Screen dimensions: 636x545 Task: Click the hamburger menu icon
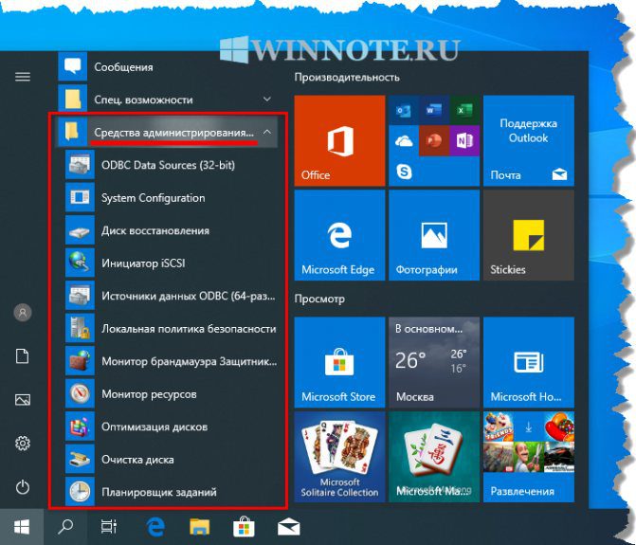click(x=23, y=77)
